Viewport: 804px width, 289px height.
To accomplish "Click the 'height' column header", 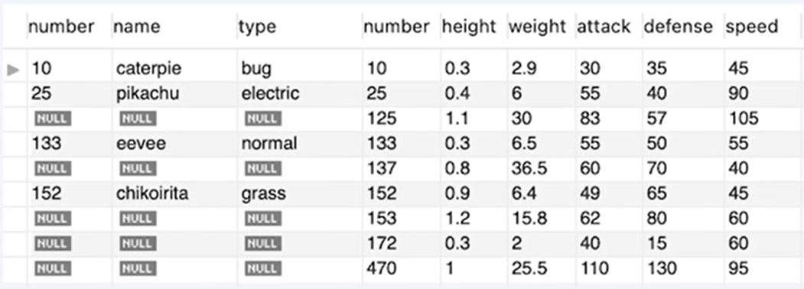I will [469, 27].
